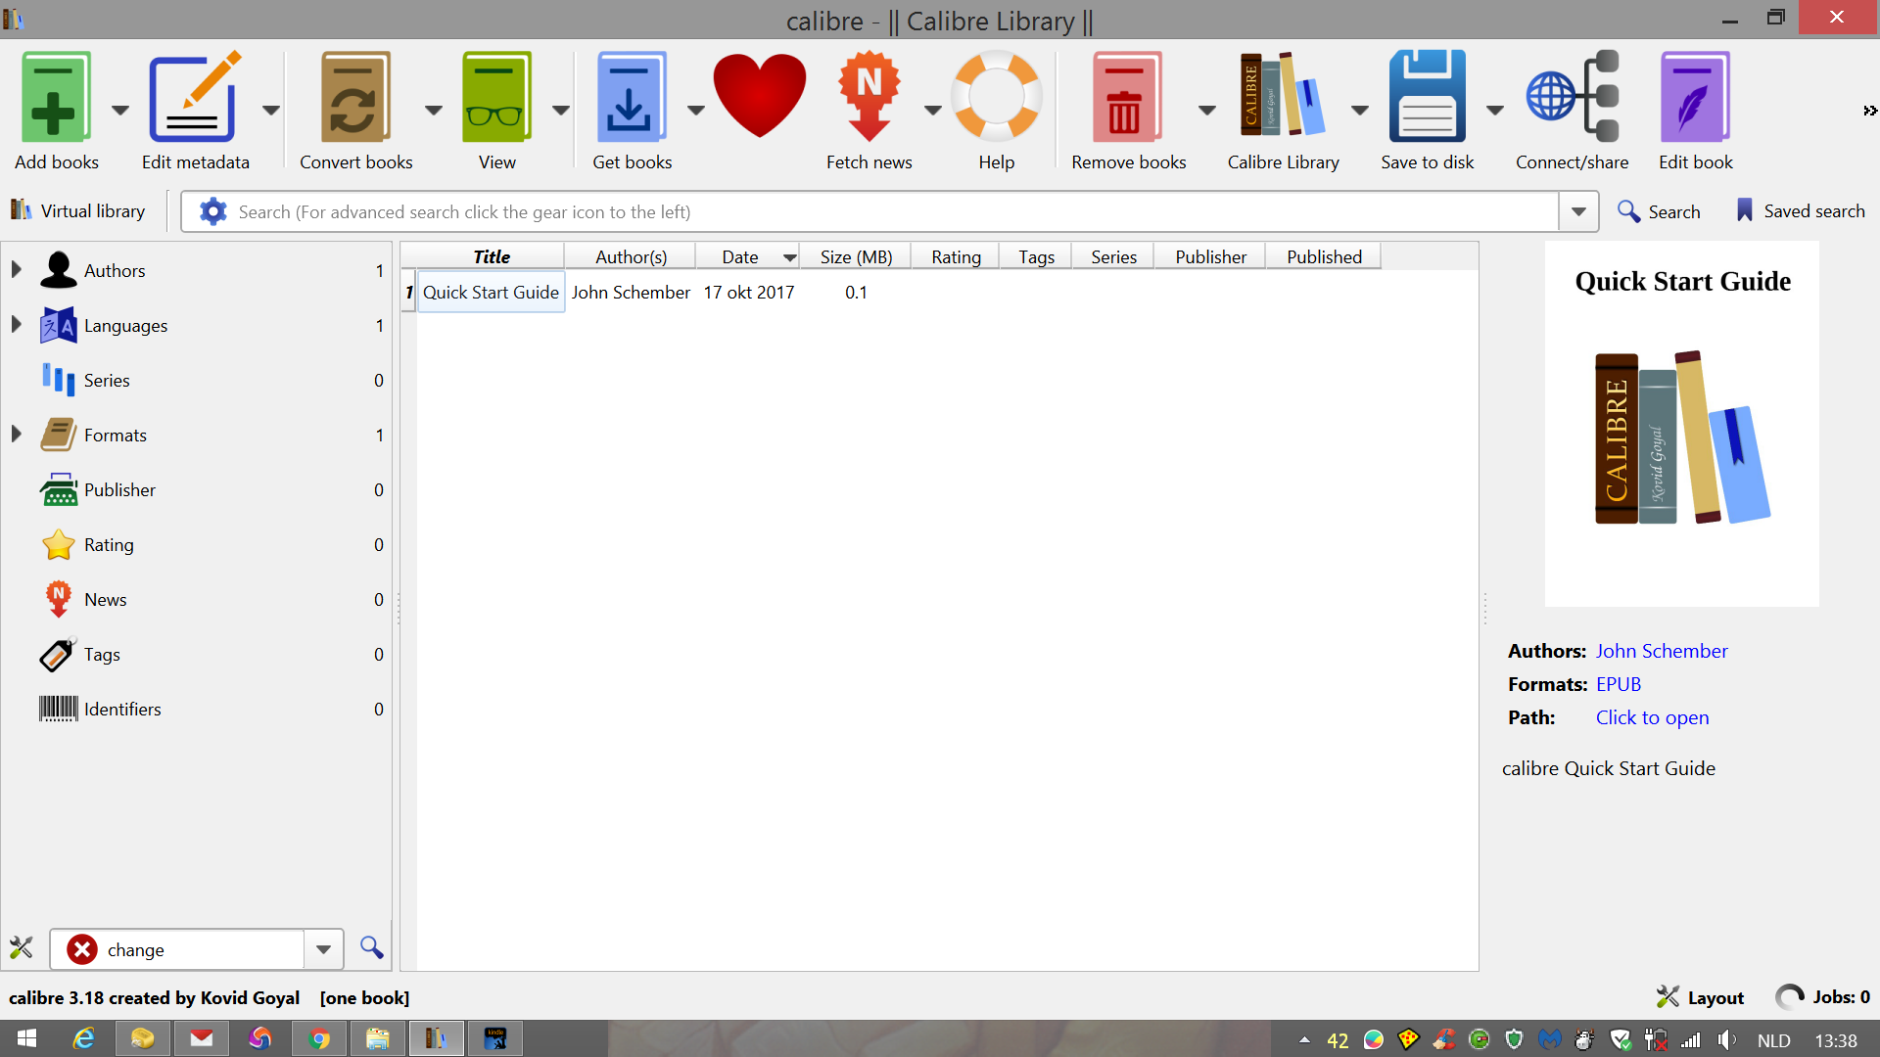The height and width of the screenshot is (1057, 1880).
Task: Launch the Edit book tool
Action: 1695,98
